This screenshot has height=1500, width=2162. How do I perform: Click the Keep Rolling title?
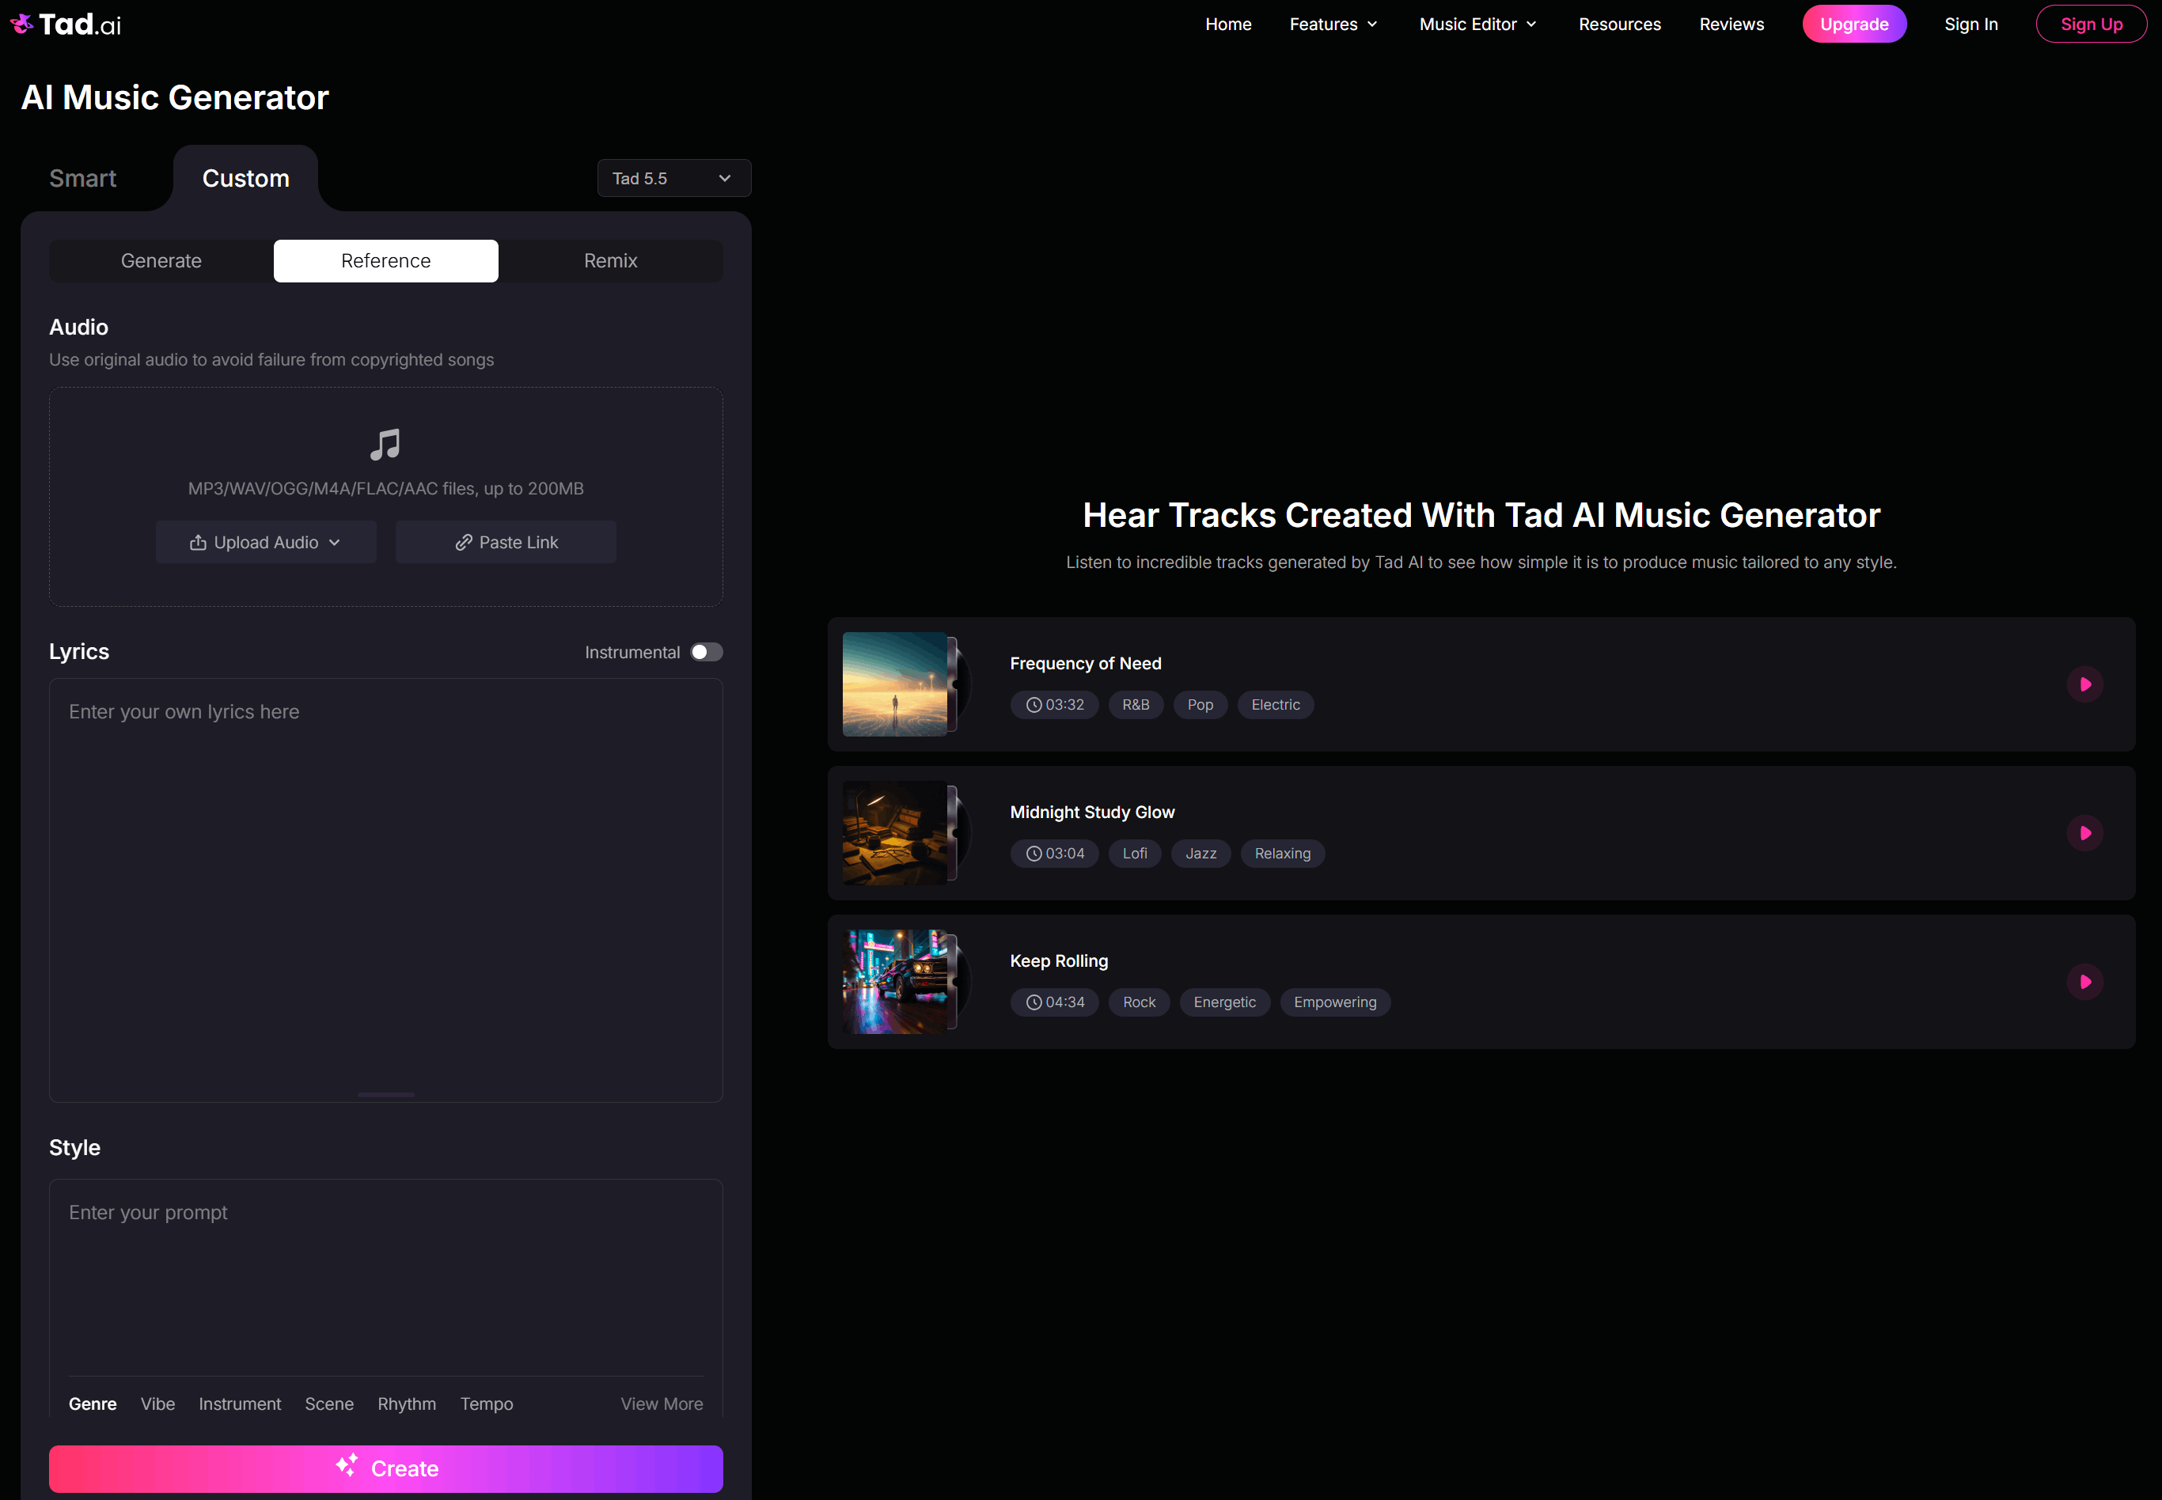1058,960
